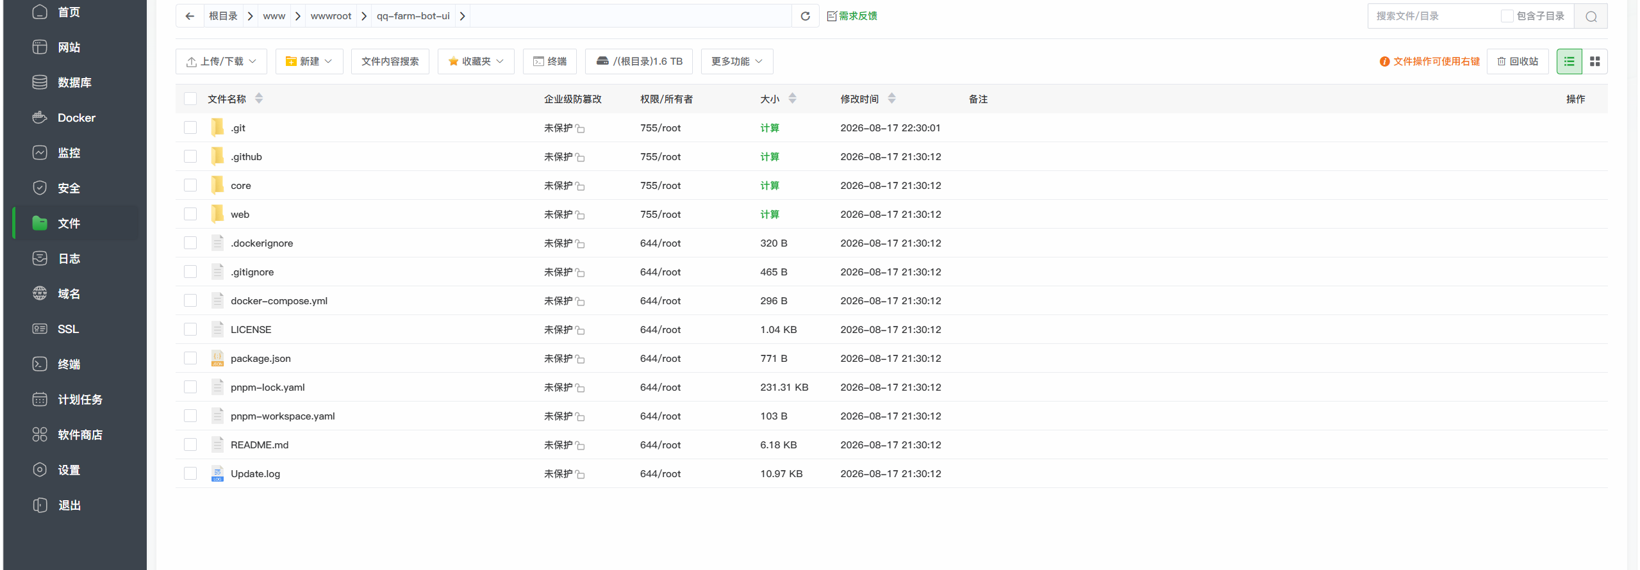Check the pnpm-workspace.yaml checkbox
Screen dimensions: 1640x570
pyautogui.click(x=190, y=416)
